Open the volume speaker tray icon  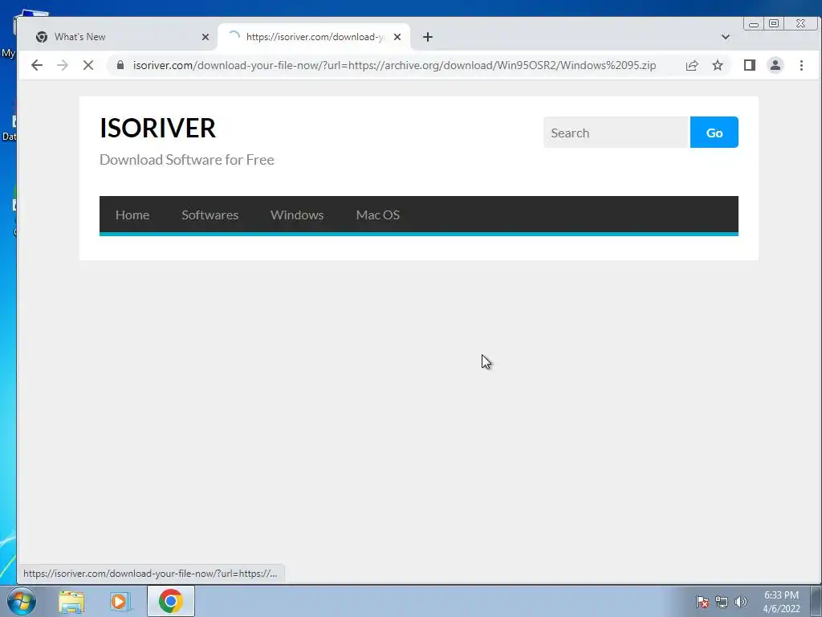pos(741,601)
